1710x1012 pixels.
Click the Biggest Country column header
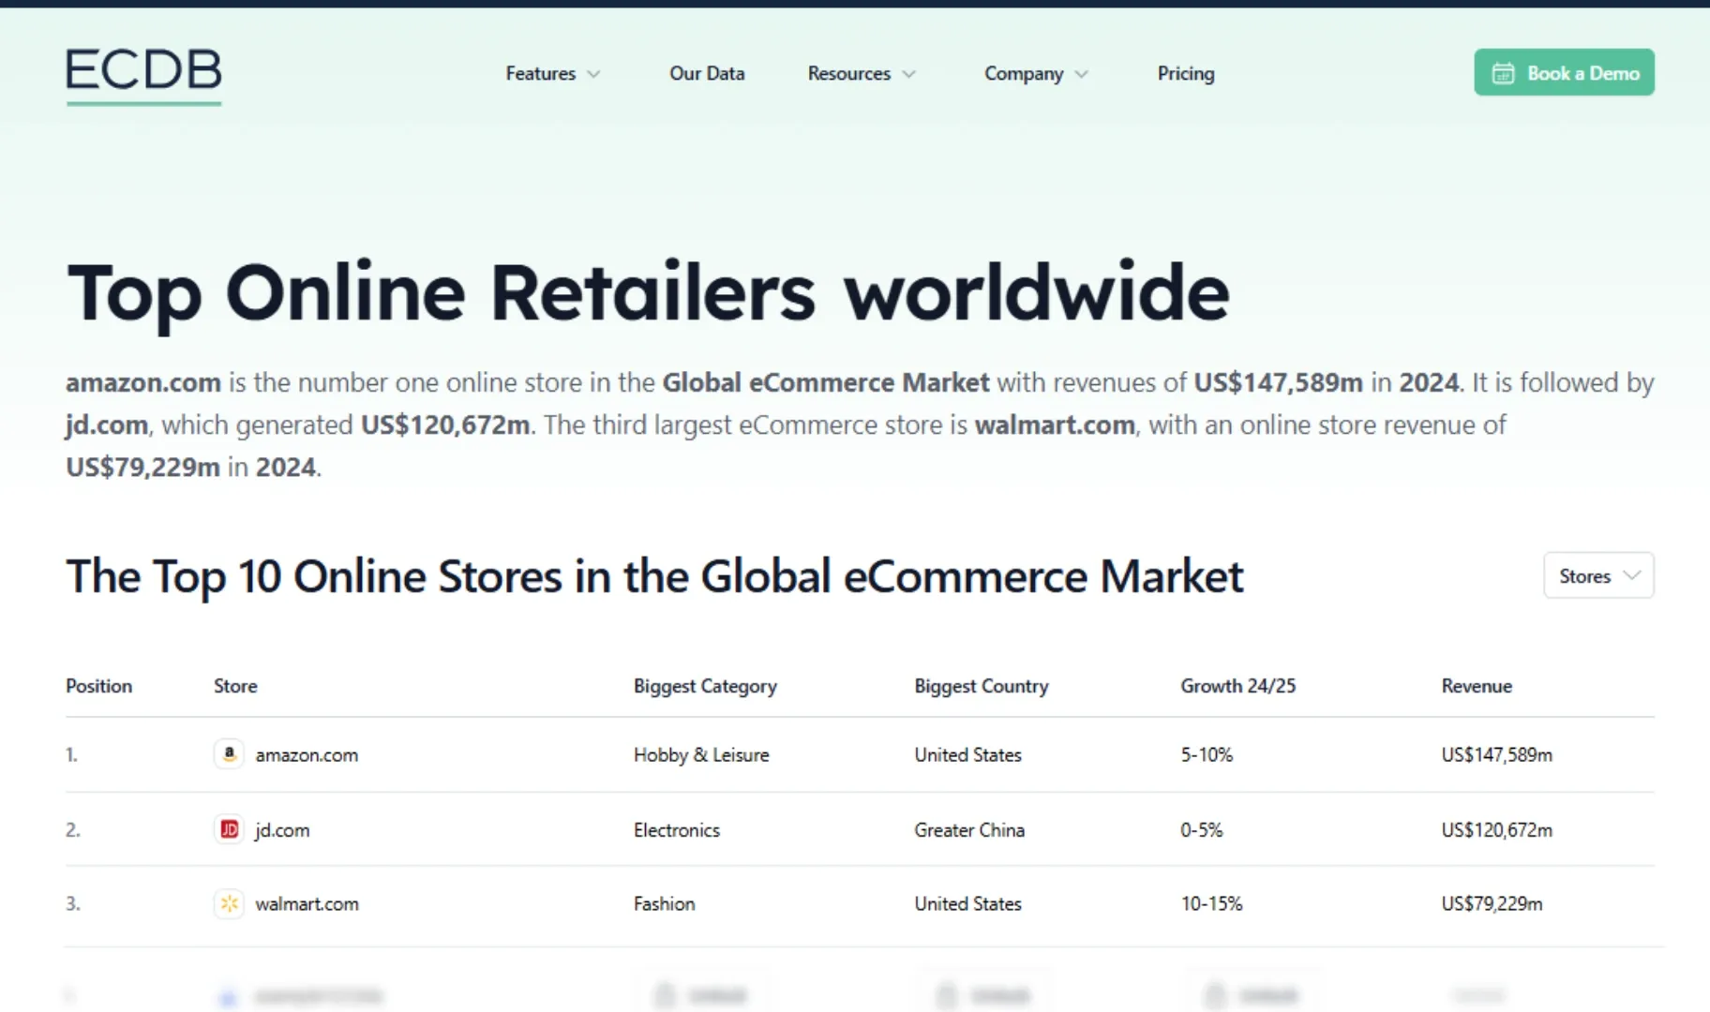981,686
